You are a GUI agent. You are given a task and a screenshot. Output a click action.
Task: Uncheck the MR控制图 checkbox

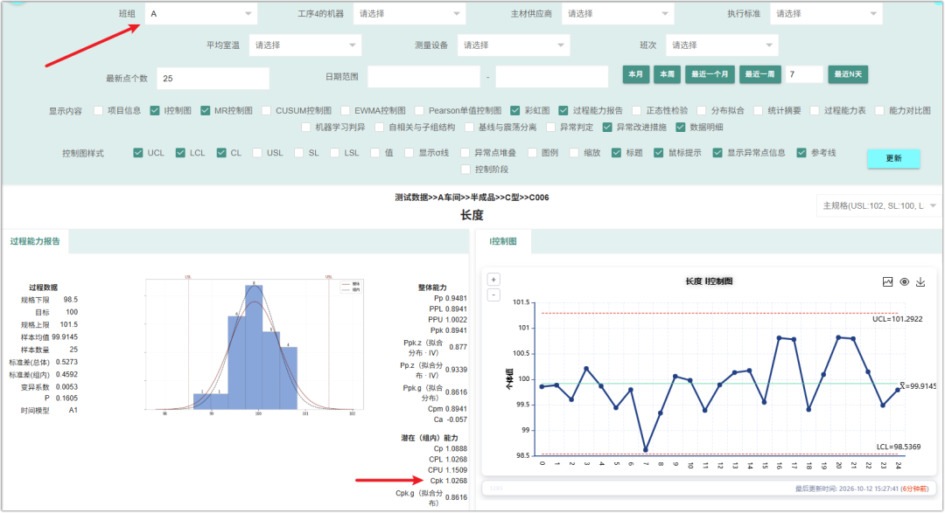click(x=206, y=111)
